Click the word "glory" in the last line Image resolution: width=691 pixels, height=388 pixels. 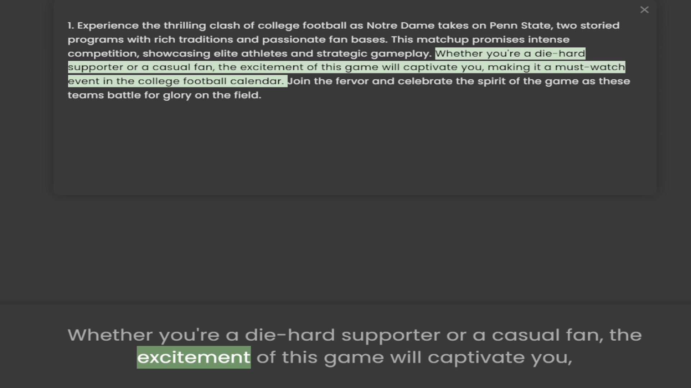coord(177,95)
